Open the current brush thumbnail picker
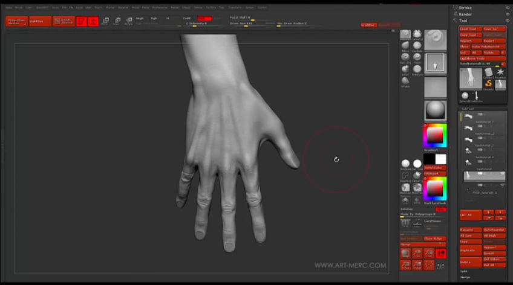 [435, 39]
